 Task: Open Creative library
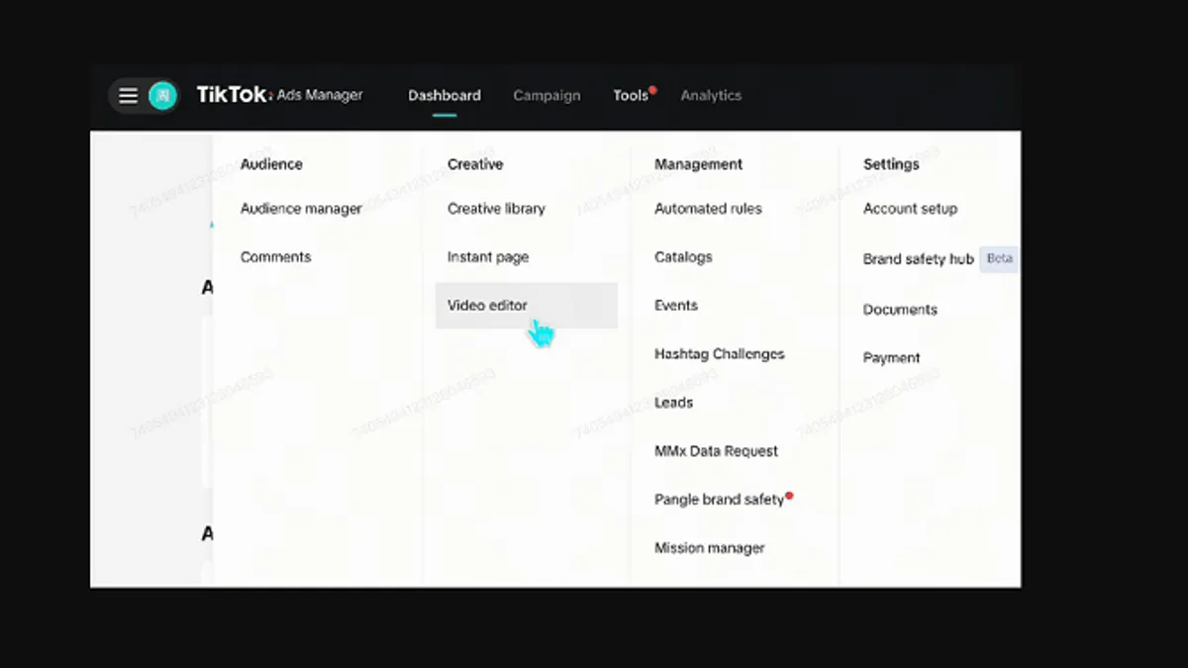tap(496, 209)
